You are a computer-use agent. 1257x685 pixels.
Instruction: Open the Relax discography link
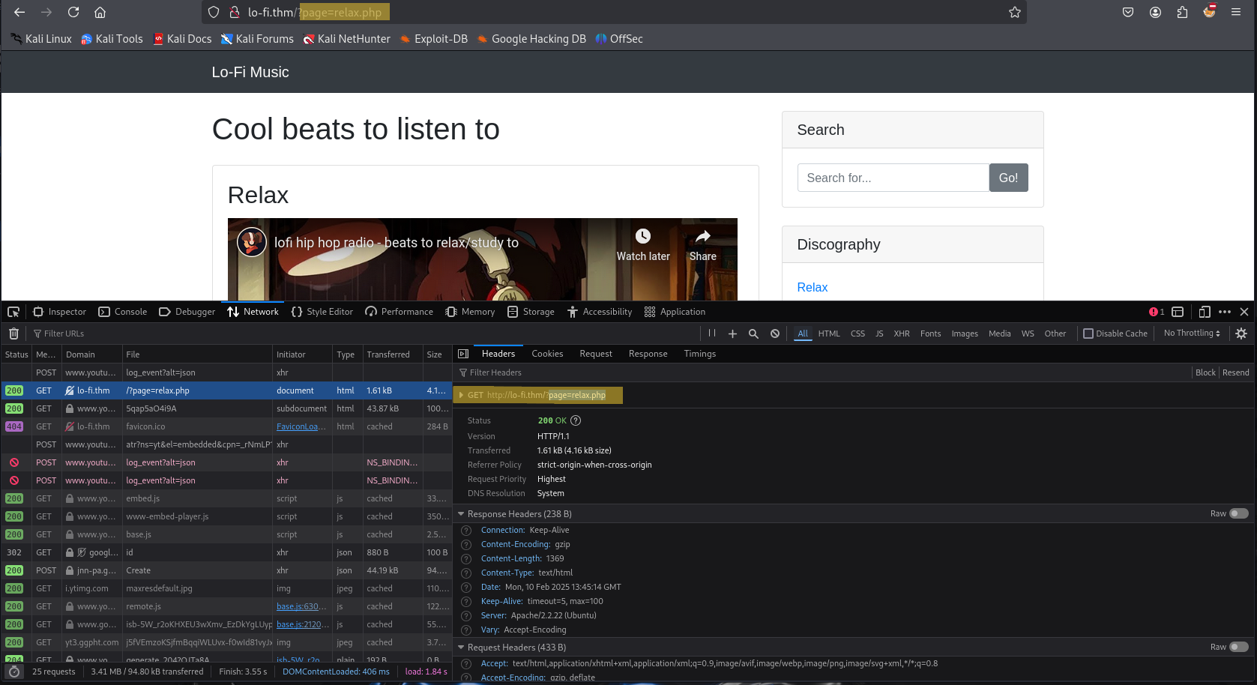(813, 287)
